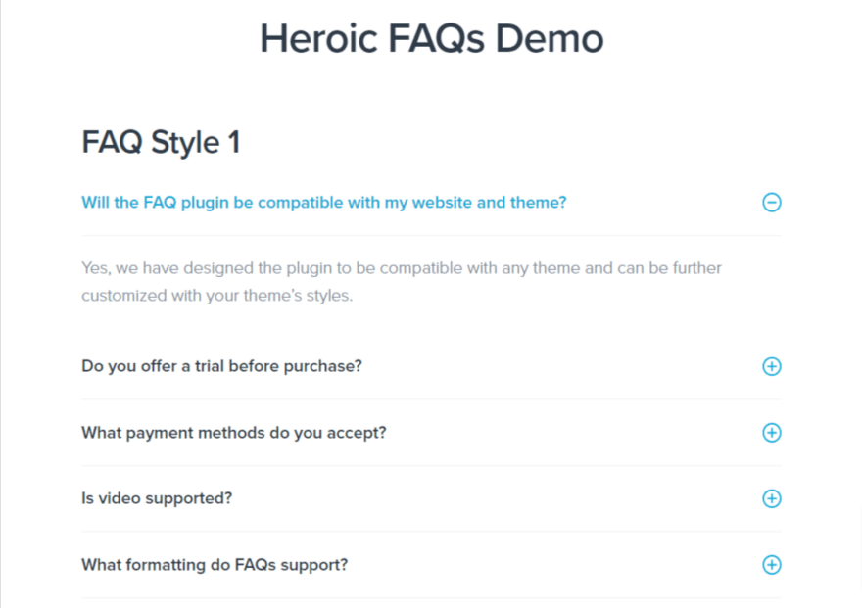Select the 'FAQ Style 1' section heading
Screen dimensions: 862x608
tap(161, 142)
